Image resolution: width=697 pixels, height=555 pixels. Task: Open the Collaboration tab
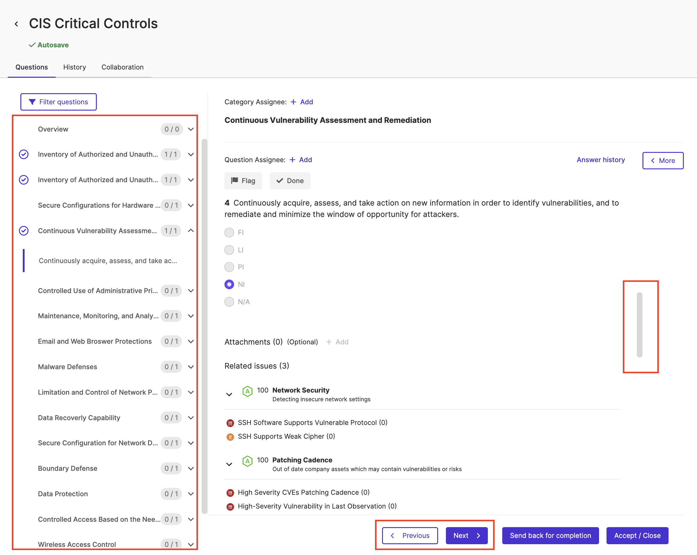[123, 67]
